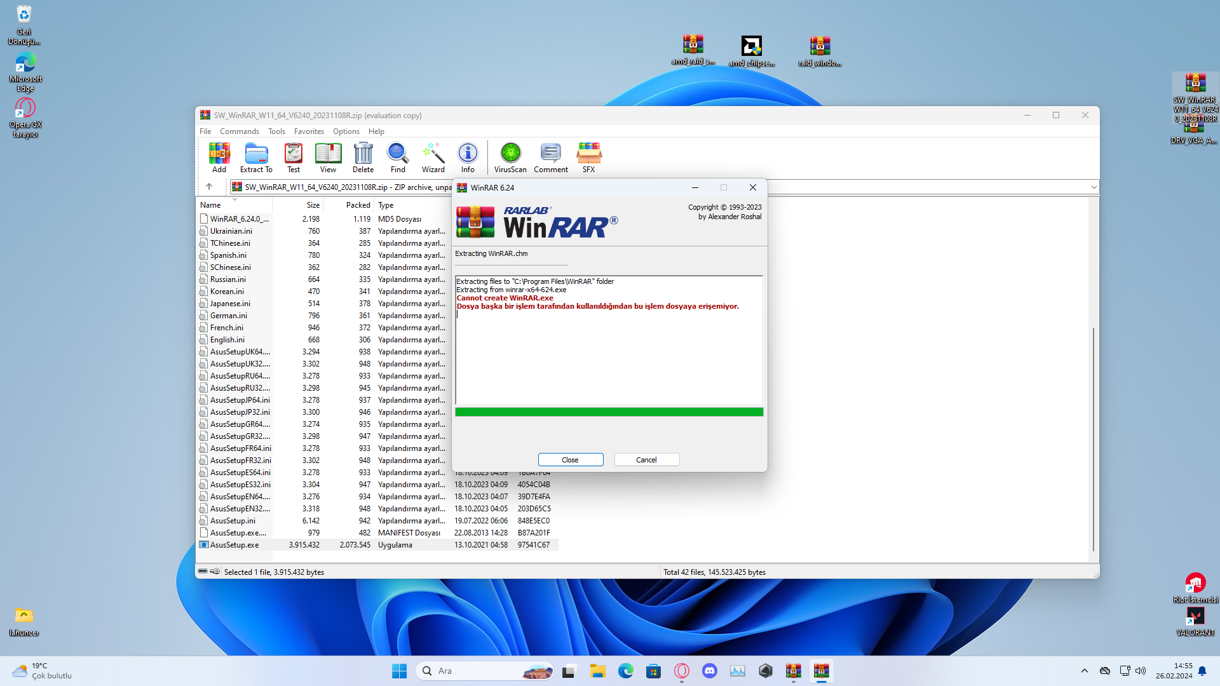Open Opera GX desktop shortcut
The image size is (1220, 686).
pyautogui.click(x=25, y=118)
